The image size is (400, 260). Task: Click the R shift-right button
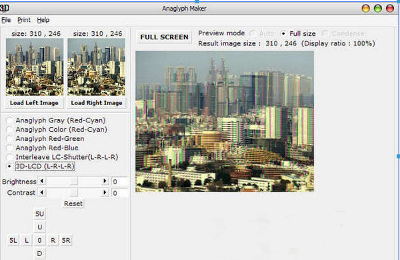(53, 240)
